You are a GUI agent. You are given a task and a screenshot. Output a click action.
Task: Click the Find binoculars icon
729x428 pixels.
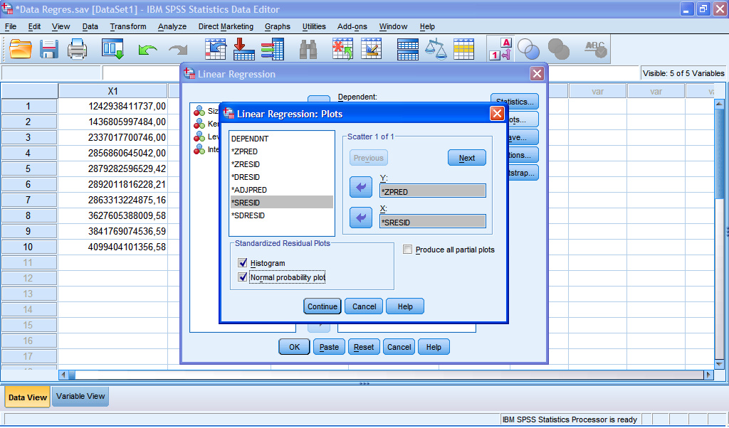(311, 50)
